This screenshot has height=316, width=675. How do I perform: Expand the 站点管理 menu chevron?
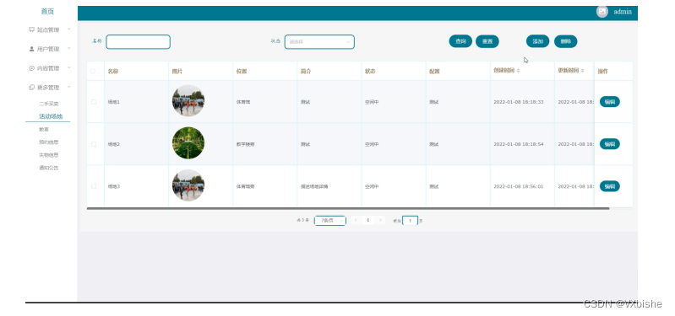(69, 29)
